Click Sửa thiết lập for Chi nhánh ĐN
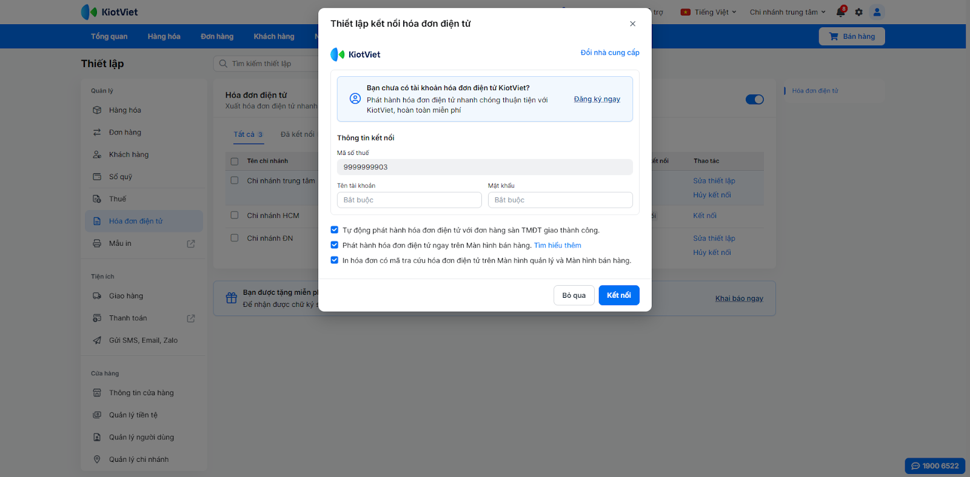Screen dimensions: 970x477 714,238
